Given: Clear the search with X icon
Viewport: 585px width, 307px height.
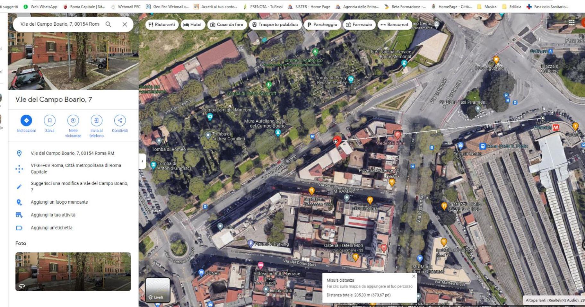Looking at the screenshot, I should click(x=125, y=24).
